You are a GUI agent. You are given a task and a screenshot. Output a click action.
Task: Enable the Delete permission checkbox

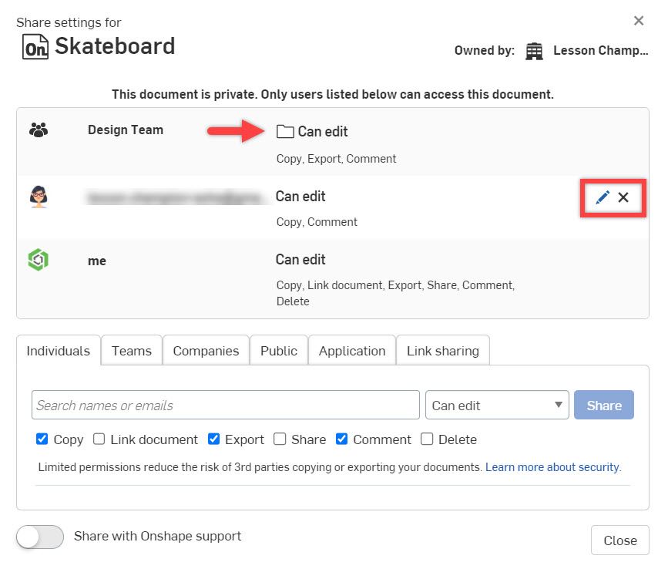click(427, 439)
